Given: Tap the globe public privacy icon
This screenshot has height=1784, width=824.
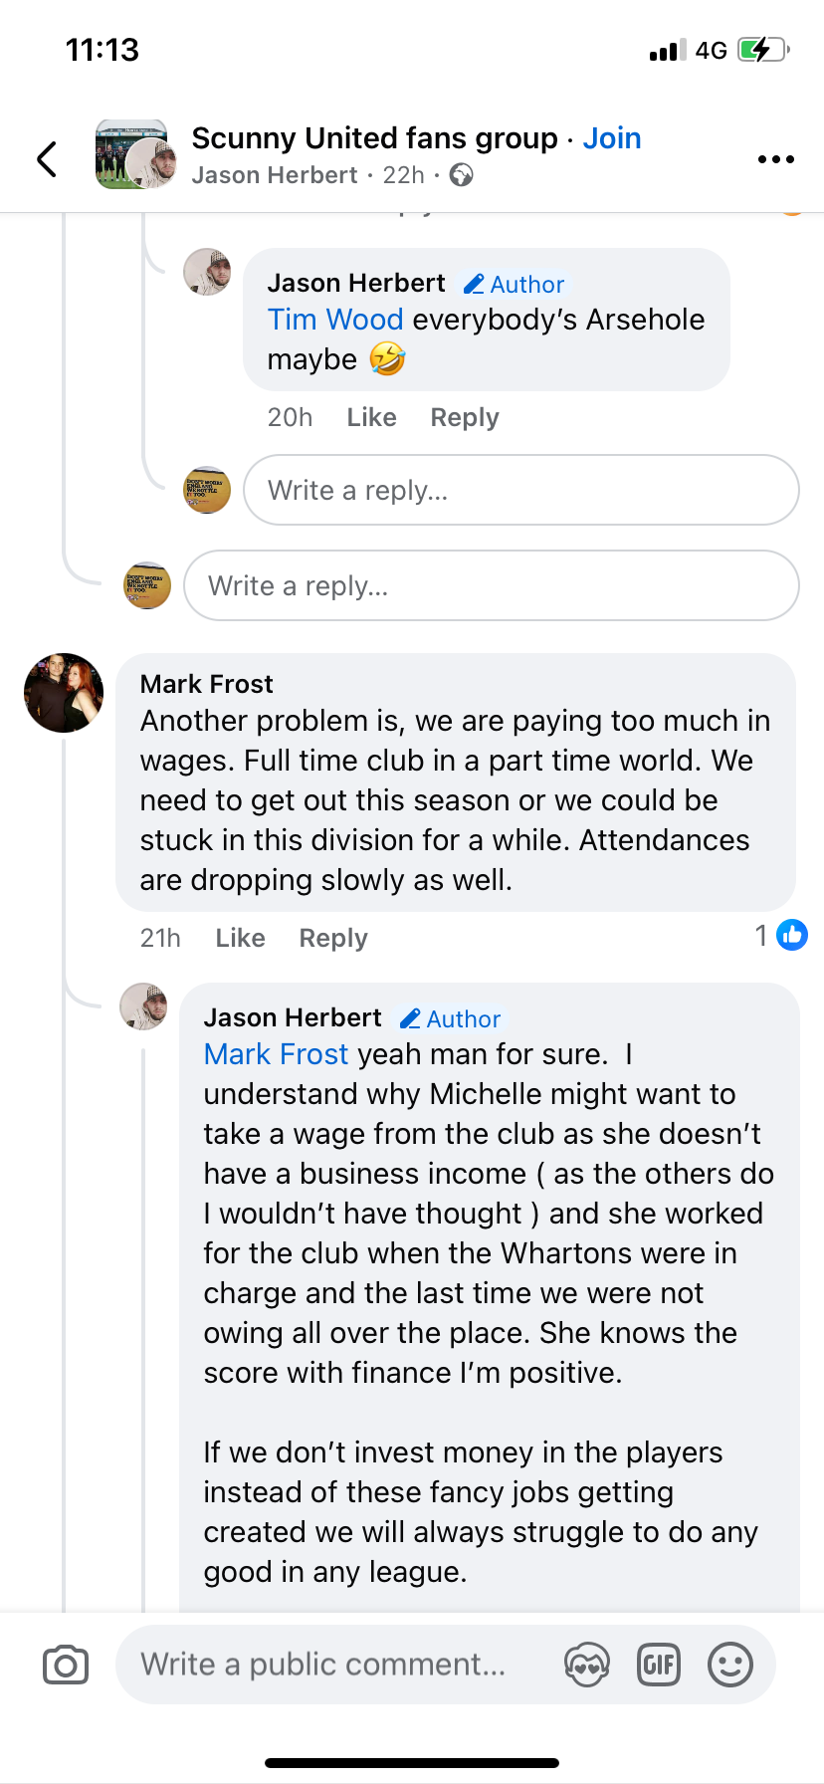Looking at the screenshot, I should pos(461,175).
